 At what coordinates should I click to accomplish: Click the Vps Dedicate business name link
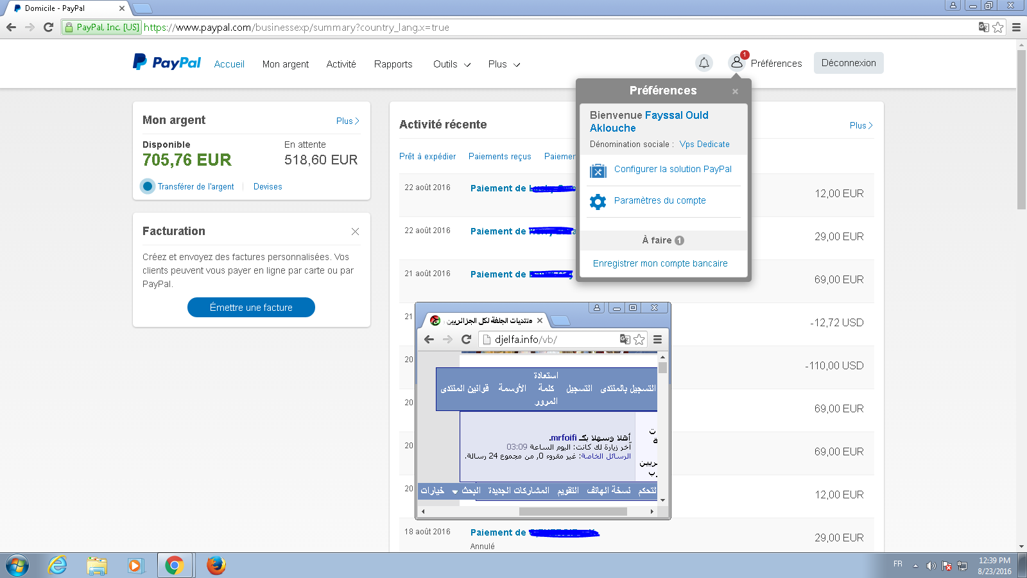pos(705,144)
